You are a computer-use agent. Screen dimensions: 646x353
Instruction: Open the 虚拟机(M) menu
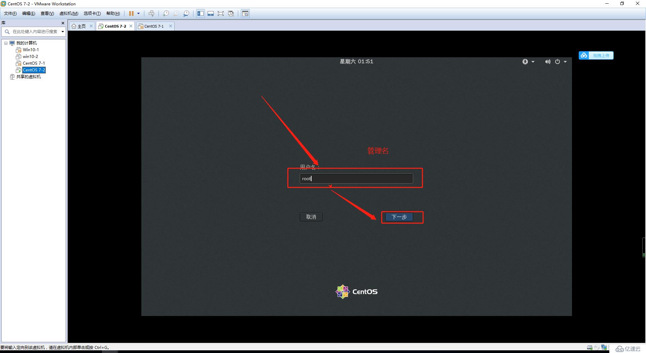[69, 13]
